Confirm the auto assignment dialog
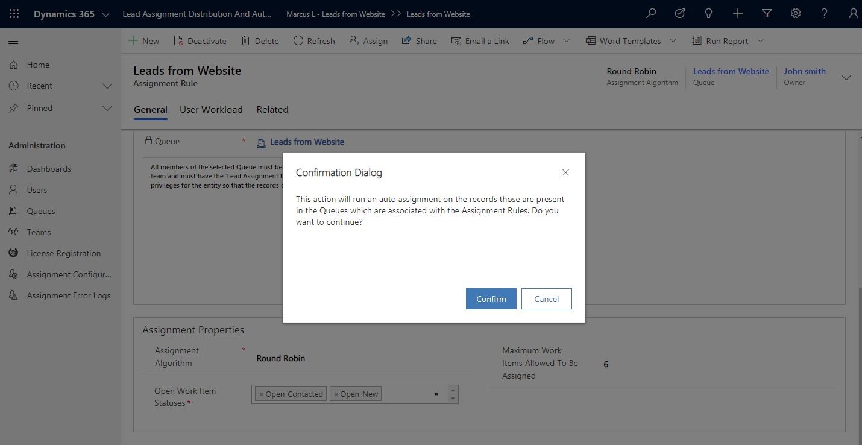The width and height of the screenshot is (862, 445). click(491, 299)
